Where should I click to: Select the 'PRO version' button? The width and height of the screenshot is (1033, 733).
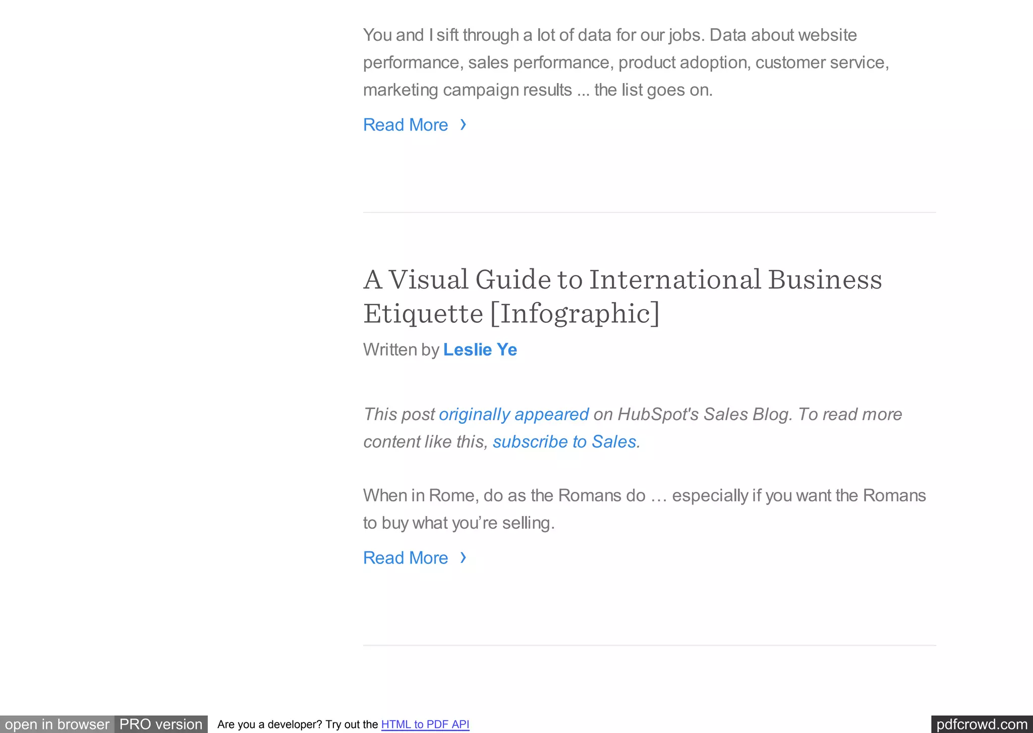click(x=161, y=724)
